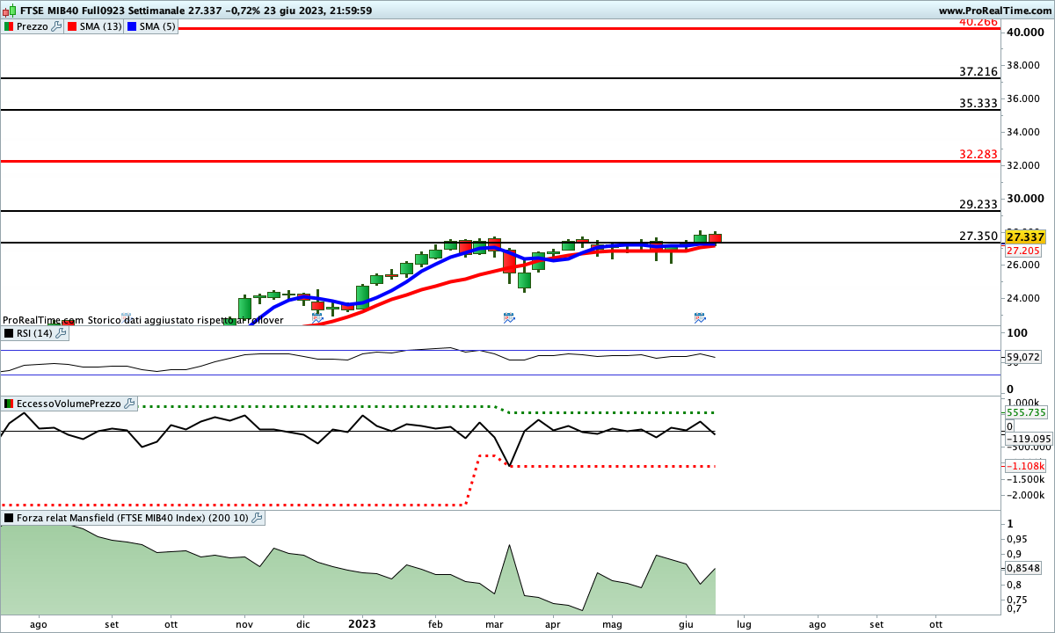Click the 35.333 level label
Viewport: 1055px width, 633px height.
pos(979,103)
